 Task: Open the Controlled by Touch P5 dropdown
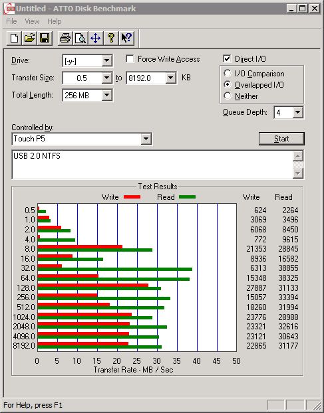coord(146,139)
